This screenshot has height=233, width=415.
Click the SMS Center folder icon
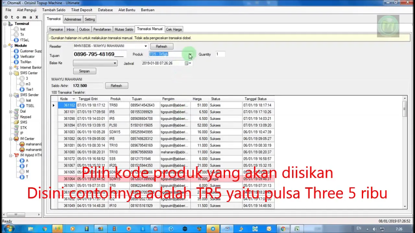[17, 73]
